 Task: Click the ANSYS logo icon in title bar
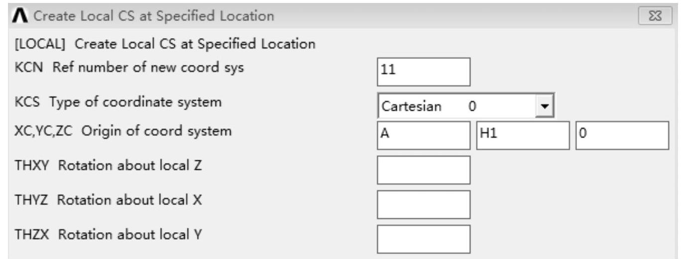point(20,16)
